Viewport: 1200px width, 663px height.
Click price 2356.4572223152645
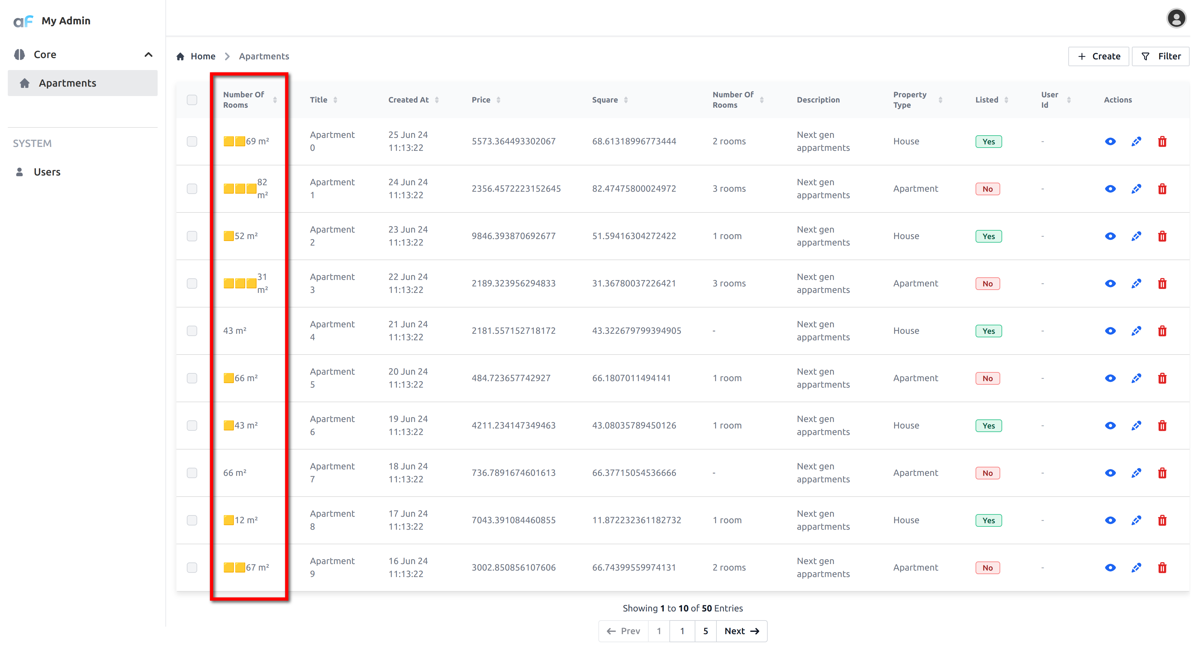(x=516, y=189)
